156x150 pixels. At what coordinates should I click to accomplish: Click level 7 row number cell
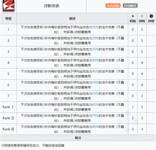[8, 96]
